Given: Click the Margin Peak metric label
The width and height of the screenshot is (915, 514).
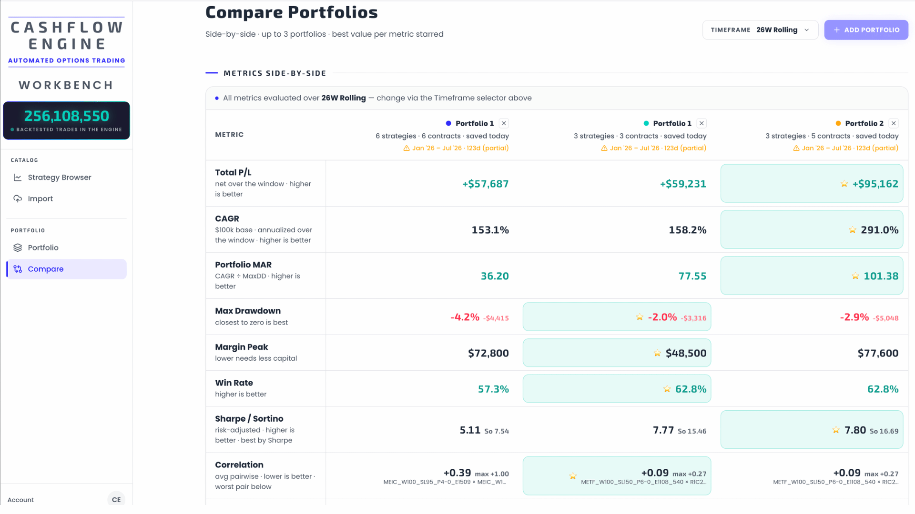Looking at the screenshot, I should coord(241,347).
